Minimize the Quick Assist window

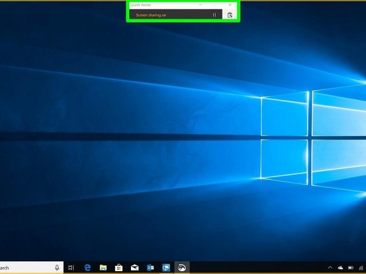[x=201, y=5]
